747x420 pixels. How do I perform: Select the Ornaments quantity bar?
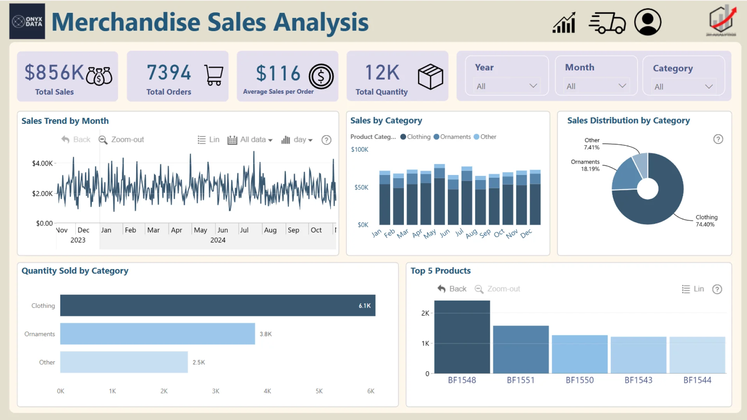pos(158,334)
